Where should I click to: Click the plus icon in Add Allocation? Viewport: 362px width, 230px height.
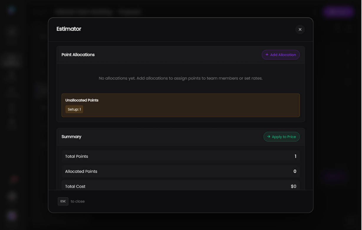(267, 55)
